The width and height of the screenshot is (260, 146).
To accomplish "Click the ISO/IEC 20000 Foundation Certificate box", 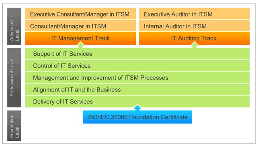I will pyautogui.click(x=137, y=117).
